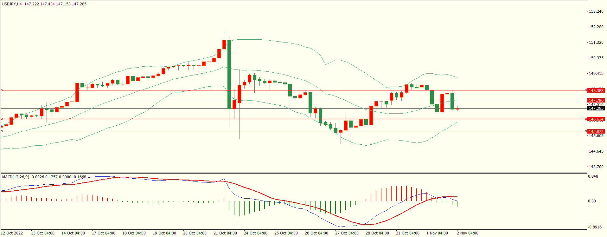The image size is (607, 237).
Task: Click the 17 Oct 04:00 time label
Action: coord(104,233)
